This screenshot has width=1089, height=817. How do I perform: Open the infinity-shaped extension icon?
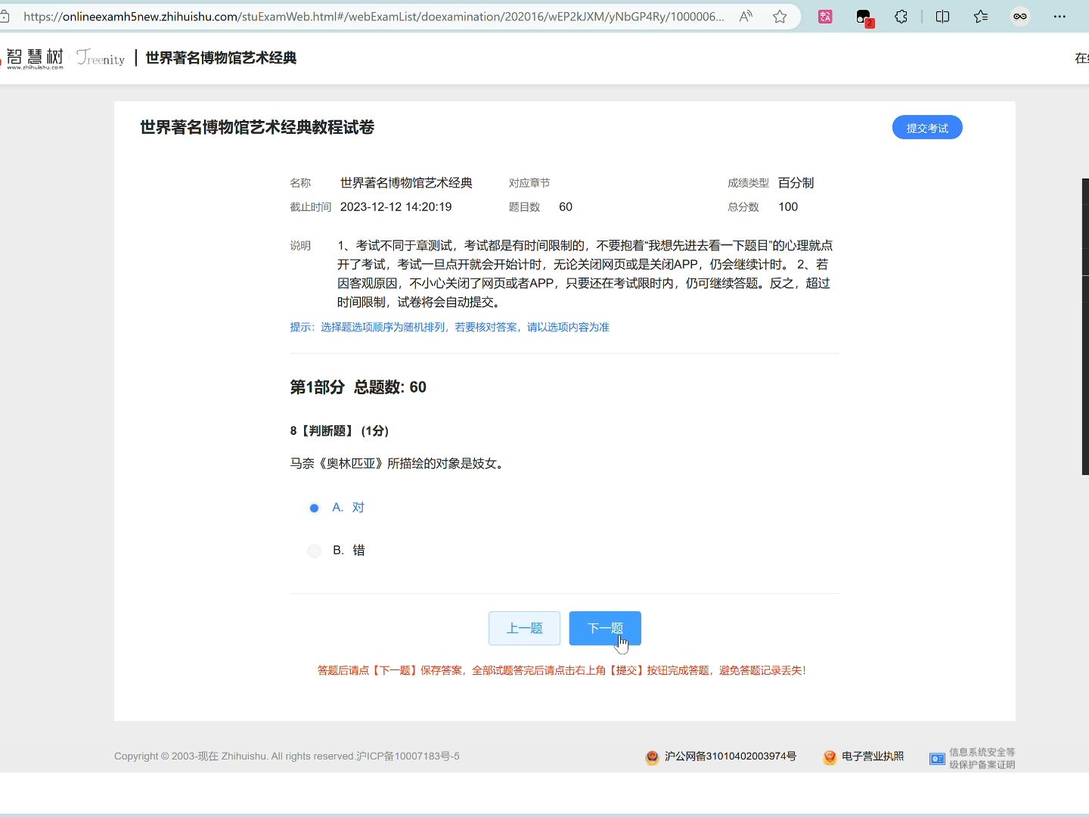(1020, 16)
